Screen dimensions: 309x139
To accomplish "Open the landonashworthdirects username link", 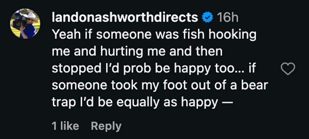I will tap(125, 18).
